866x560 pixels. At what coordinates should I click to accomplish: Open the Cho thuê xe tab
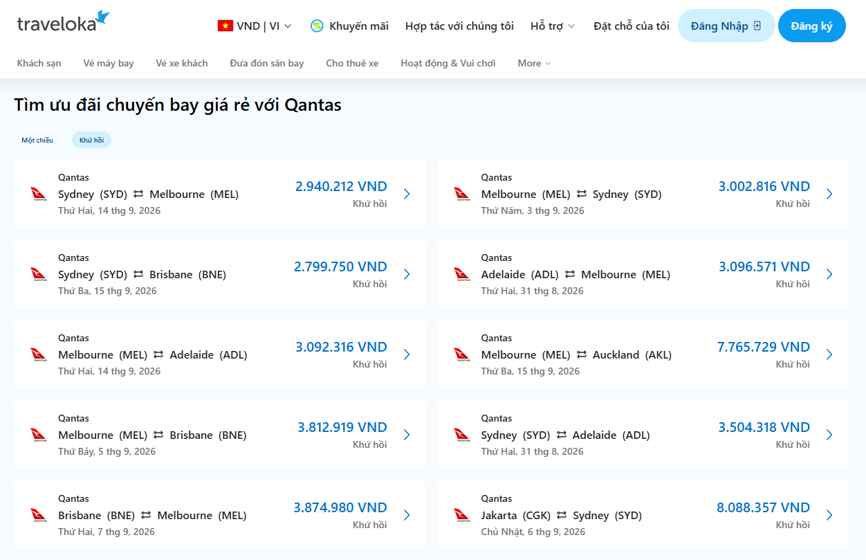pos(352,63)
